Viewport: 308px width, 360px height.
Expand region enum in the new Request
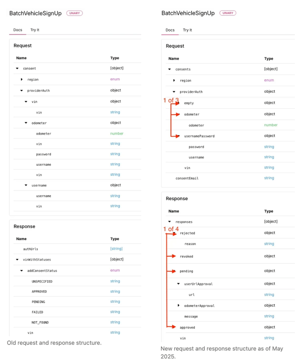click(x=174, y=80)
